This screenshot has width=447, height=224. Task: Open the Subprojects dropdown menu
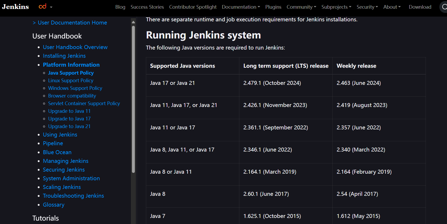coord(336,7)
